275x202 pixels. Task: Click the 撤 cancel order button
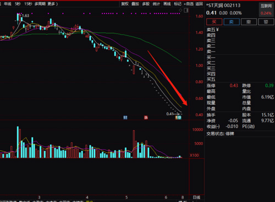point(249,22)
